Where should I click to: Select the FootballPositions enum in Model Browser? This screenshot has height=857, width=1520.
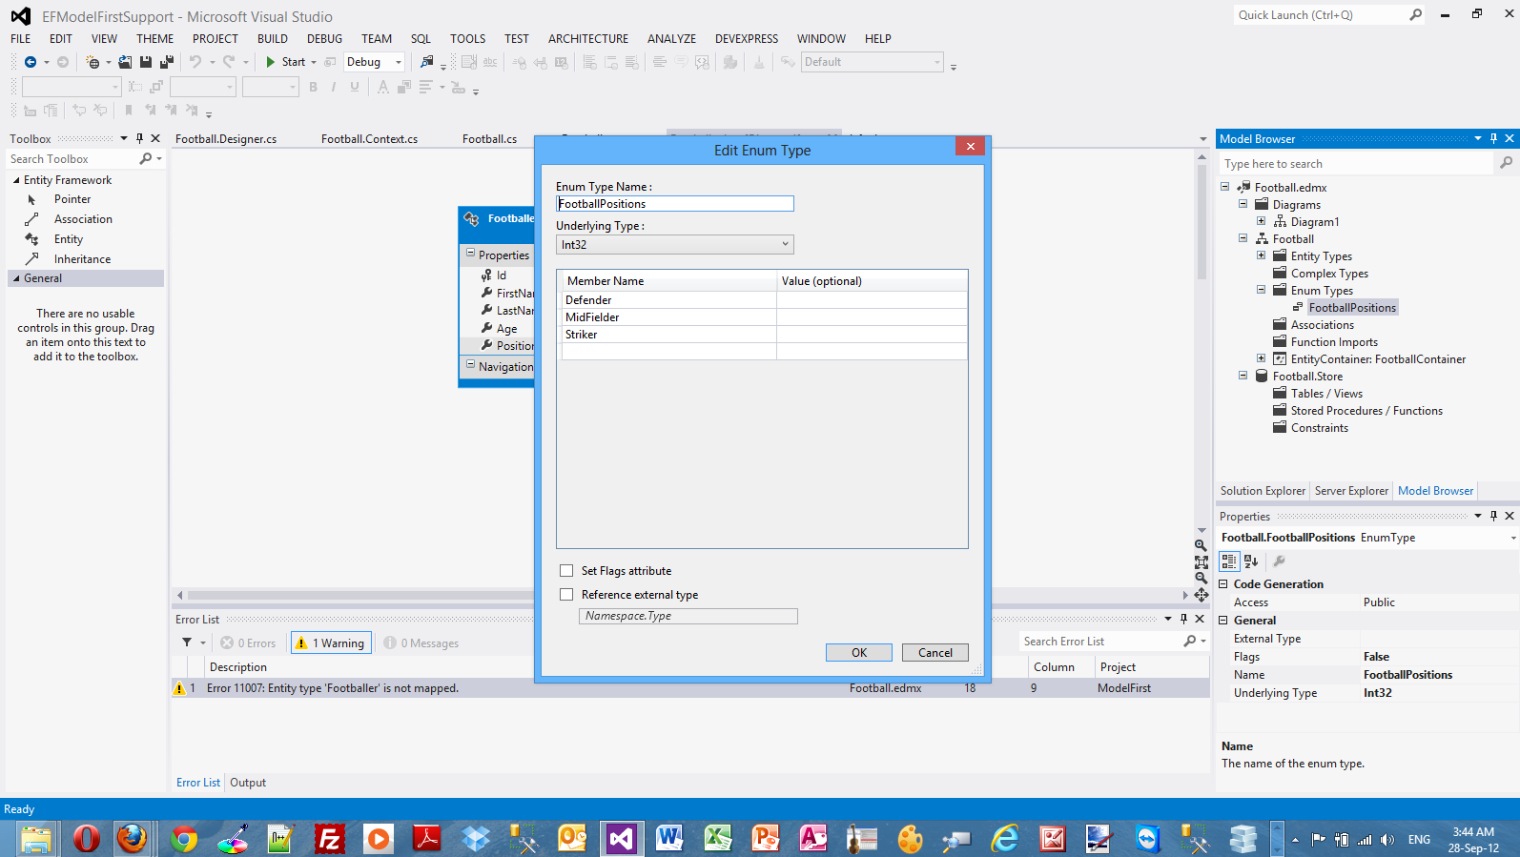tap(1352, 308)
